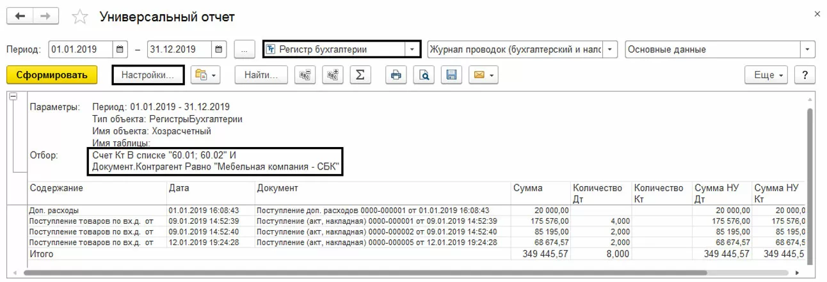This screenshot has height=282, width=827.
Task: Send report by email envelope icon
Action: pos(483,75)
